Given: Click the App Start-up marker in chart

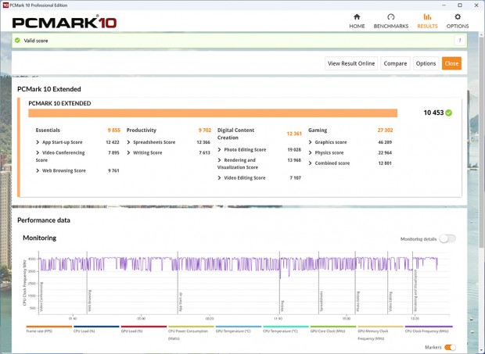Looking at the screenshot, I should (x=181, y=302).
